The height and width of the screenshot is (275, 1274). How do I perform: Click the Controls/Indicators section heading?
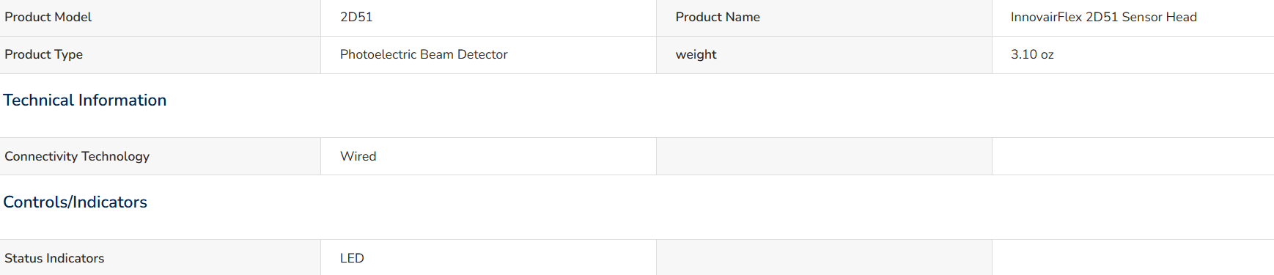coord(76,202)
